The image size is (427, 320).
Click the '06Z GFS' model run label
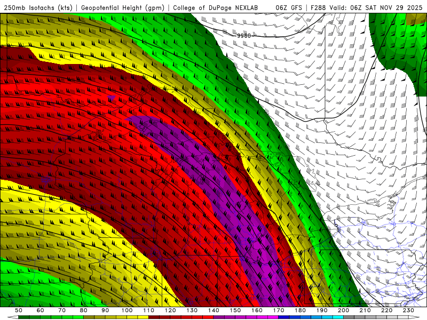289,7
